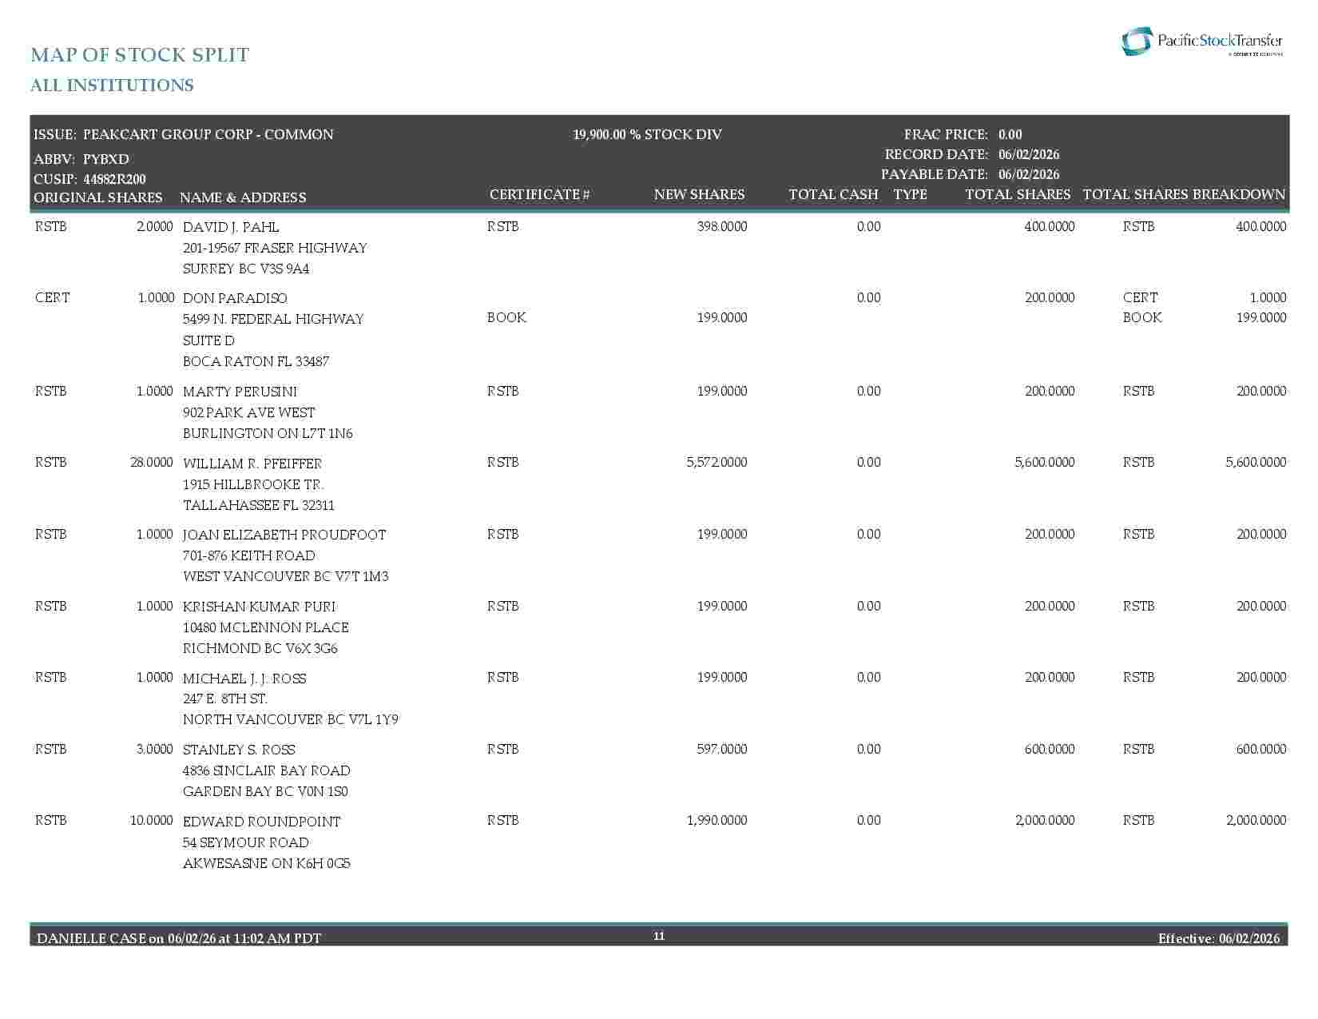Click the FRAC PRICE value '0.00'
The width and height of the screenshot is (1318, 1019).
pyautogui.click(x=1010, y=134)
